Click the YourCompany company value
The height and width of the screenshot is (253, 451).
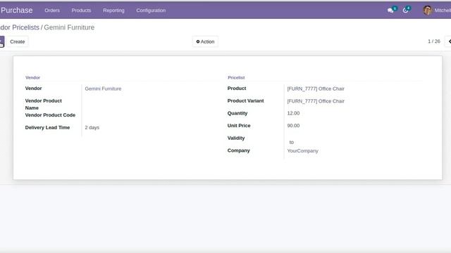pyautogui.click(x=302, y=151)
